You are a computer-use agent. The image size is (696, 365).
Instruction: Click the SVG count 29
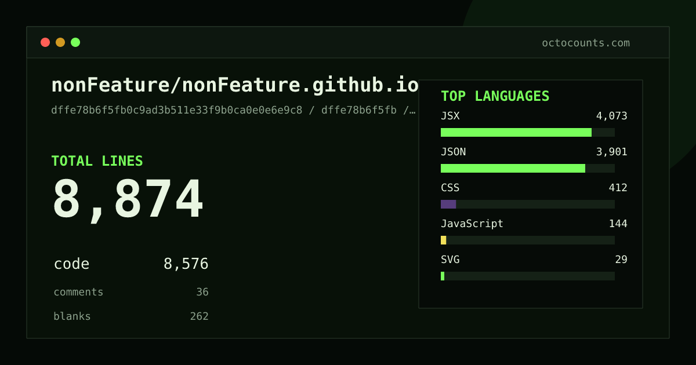click(x=621, y=260)
